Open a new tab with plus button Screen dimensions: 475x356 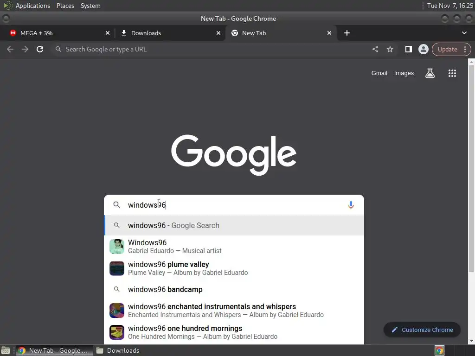click(347, 33)
